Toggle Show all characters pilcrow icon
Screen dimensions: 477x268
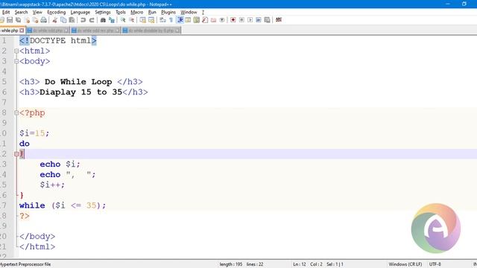tap(171, 20)
